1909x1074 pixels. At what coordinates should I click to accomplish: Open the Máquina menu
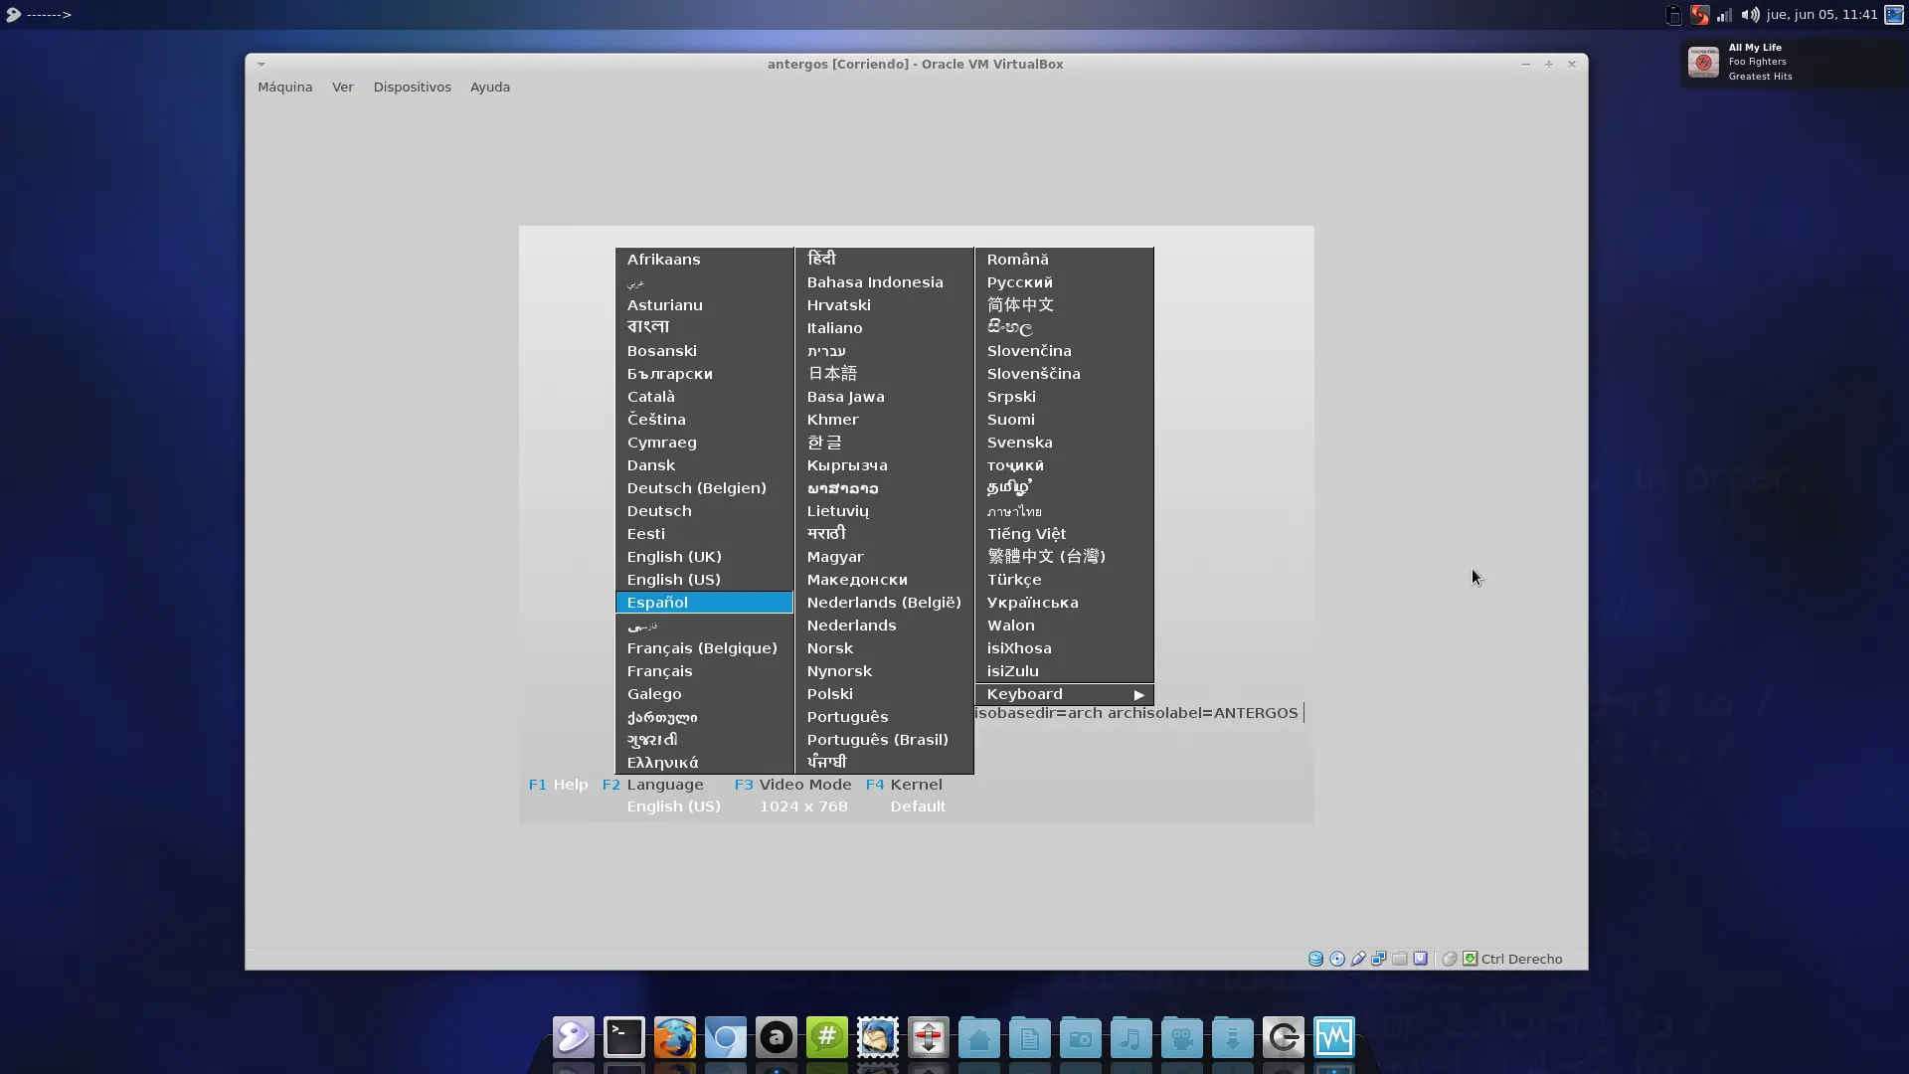point(284,87)
